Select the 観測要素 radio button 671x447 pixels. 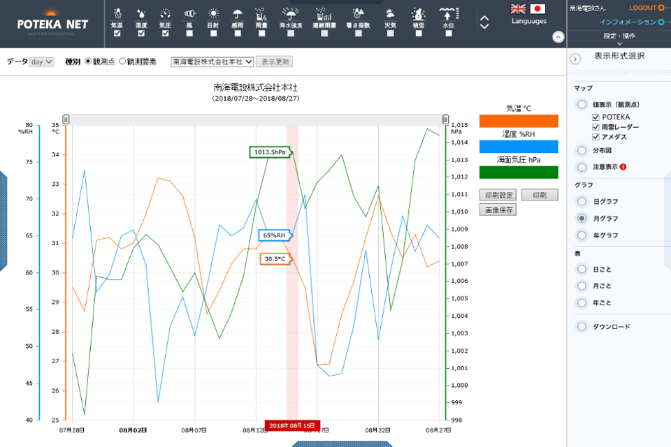tap(122, 61)
